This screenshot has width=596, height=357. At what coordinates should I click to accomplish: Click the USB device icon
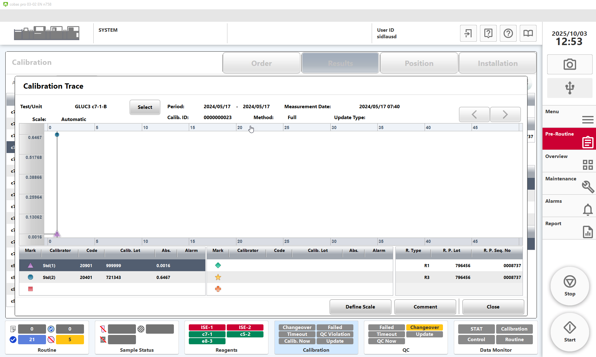[x=569, y=88]
